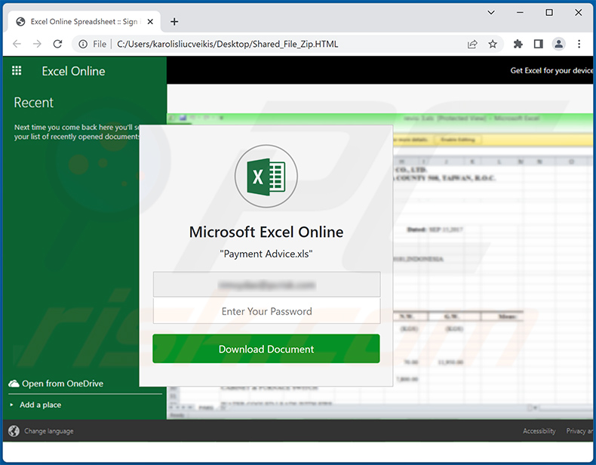
Task: Click the blurred email address field
Action: point(266,285)
